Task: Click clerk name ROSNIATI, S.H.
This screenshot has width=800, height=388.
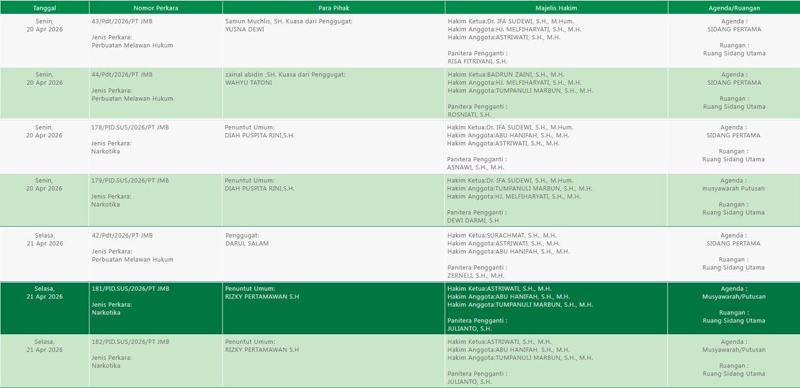Action: point(470,114)
